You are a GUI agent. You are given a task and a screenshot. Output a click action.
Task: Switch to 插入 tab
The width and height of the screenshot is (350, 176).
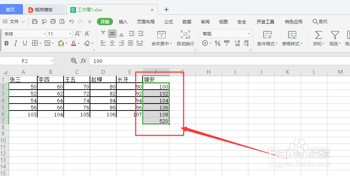pyautogui.click(x=123, y=22)
